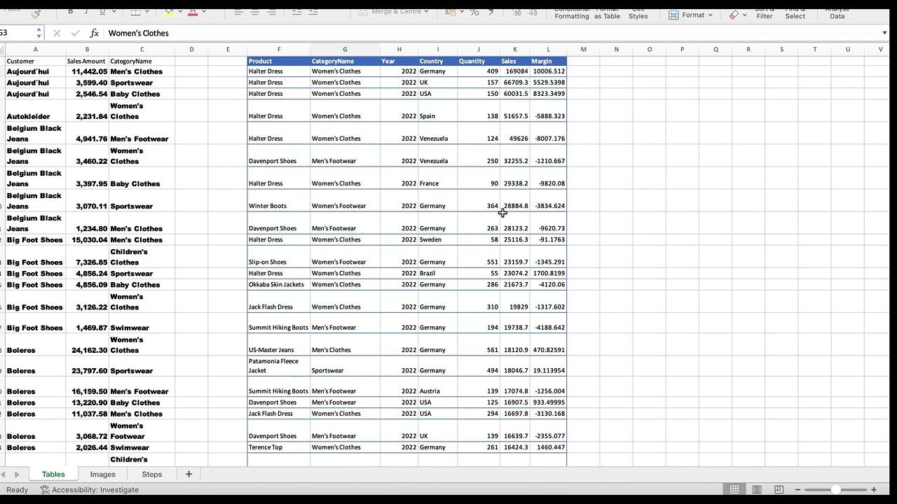897x504 pixels.
Task: Apply comma style format
Action: (x=491, y=12)
